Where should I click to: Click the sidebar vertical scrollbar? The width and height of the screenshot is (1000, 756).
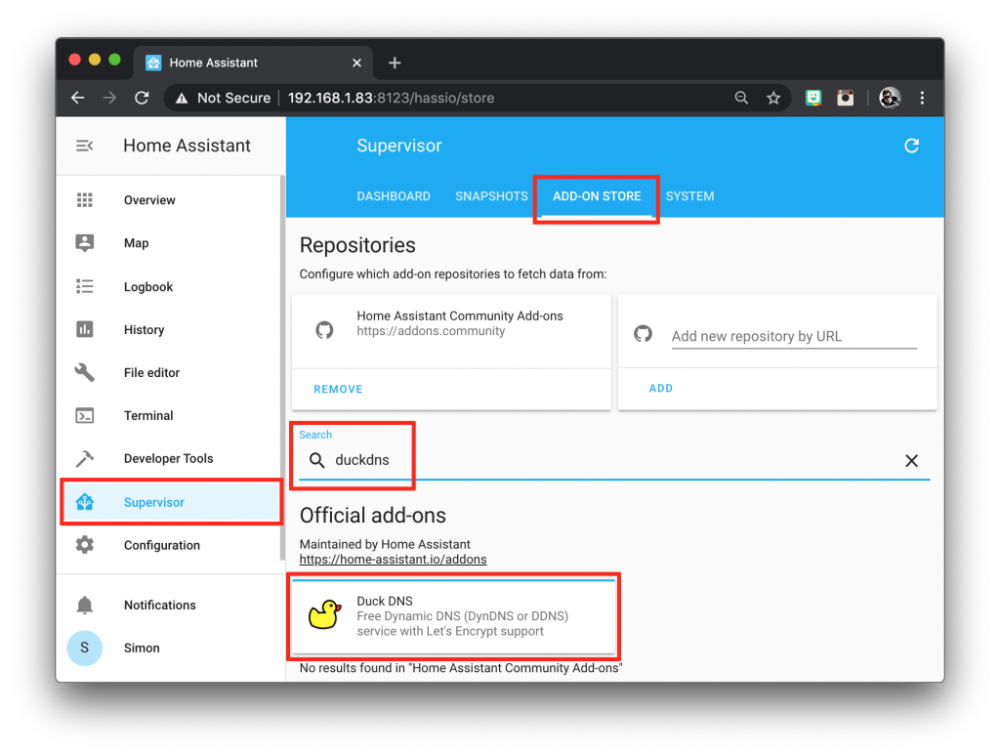(282, 368)
